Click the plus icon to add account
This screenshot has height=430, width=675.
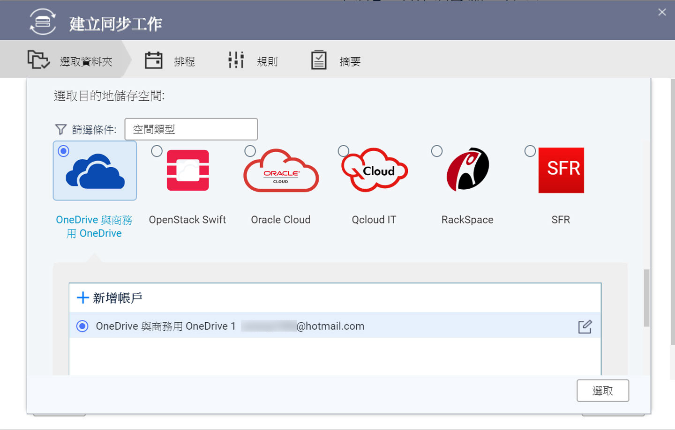coord(82,298)
